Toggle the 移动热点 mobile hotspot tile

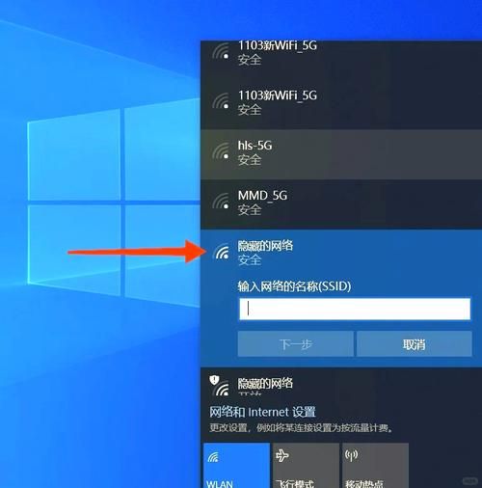375,465
